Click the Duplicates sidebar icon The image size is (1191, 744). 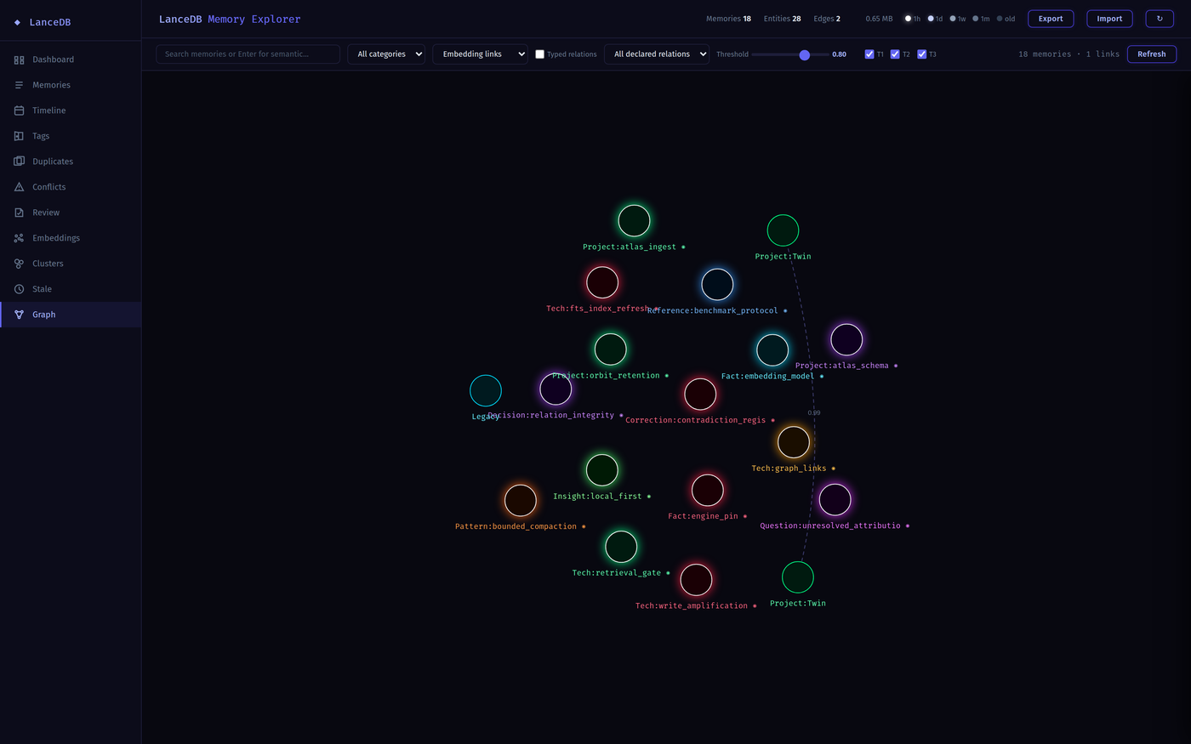coord(19,162)
